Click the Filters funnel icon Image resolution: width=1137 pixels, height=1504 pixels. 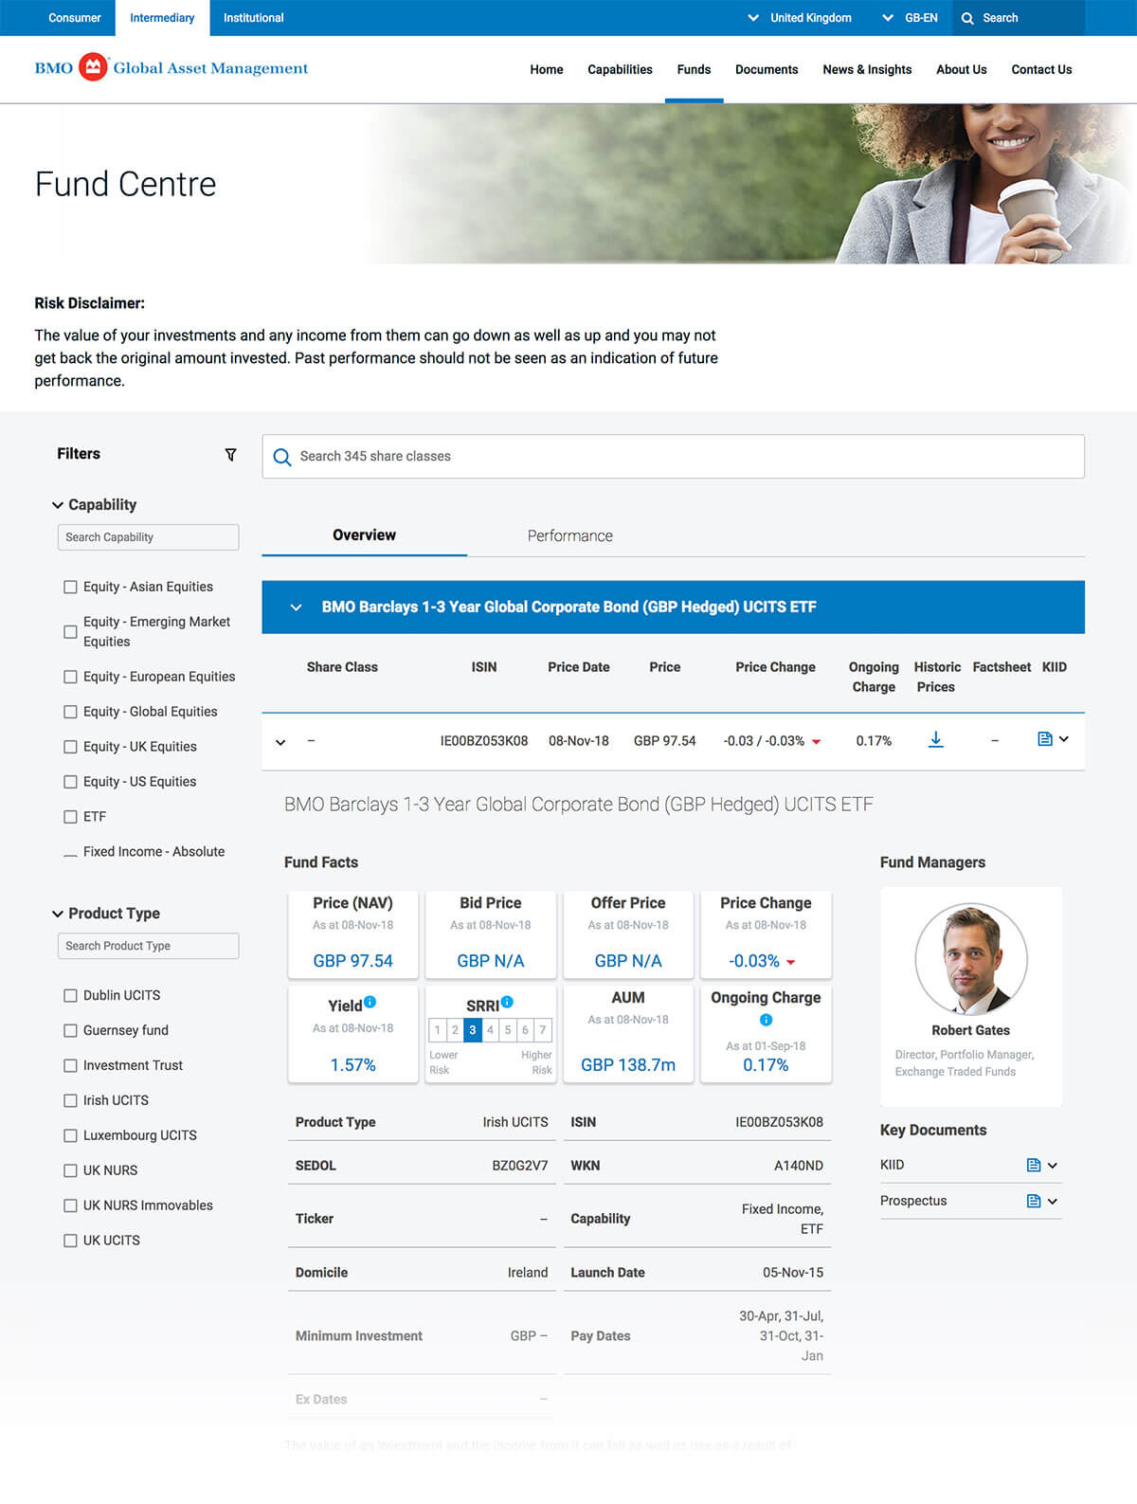230,455
